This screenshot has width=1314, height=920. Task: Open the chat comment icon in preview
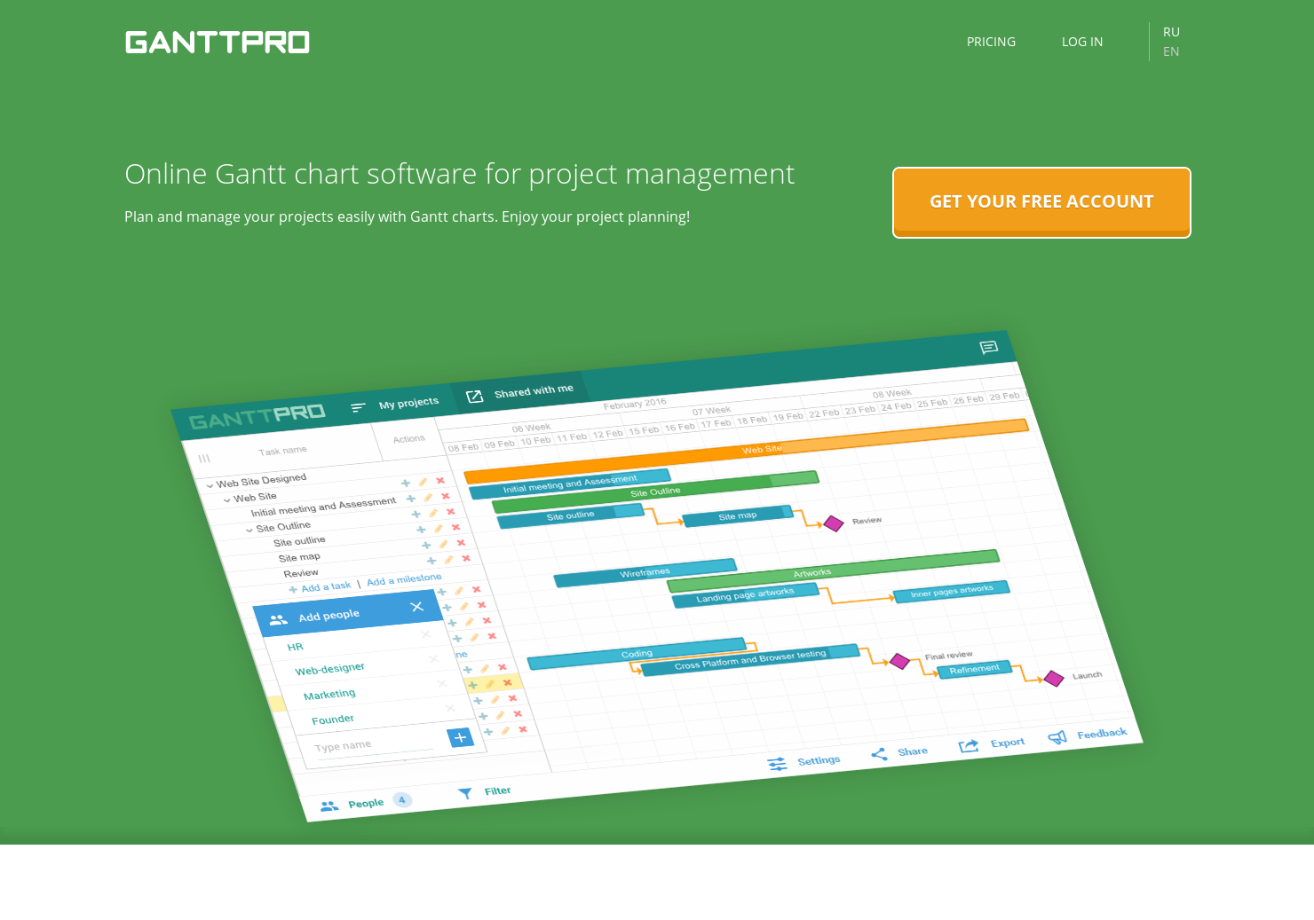coord(988,347)
